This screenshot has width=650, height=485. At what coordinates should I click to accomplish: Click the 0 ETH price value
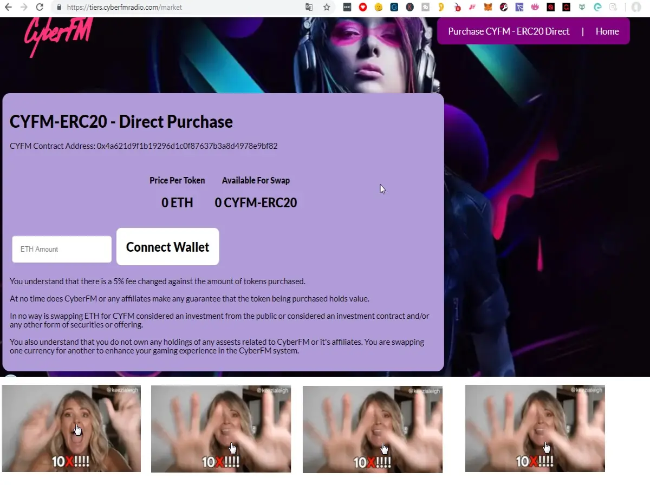click(x=177, y=203)
